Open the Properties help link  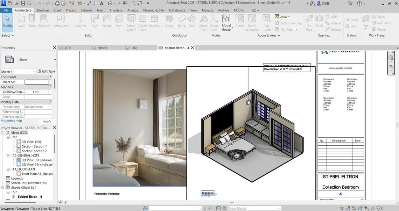click(x=11, y=121)
